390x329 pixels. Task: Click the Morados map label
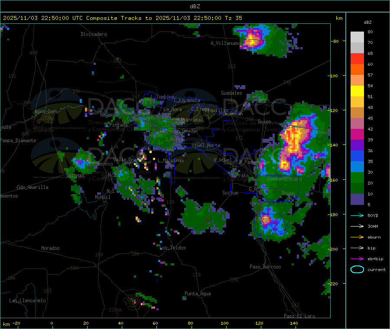[x=50, y=248]
